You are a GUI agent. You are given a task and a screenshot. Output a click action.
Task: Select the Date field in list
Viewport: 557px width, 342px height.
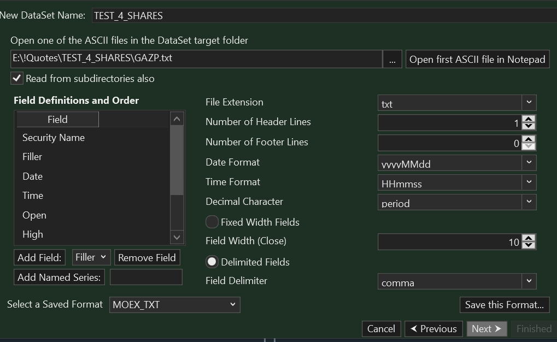(33, 176)
